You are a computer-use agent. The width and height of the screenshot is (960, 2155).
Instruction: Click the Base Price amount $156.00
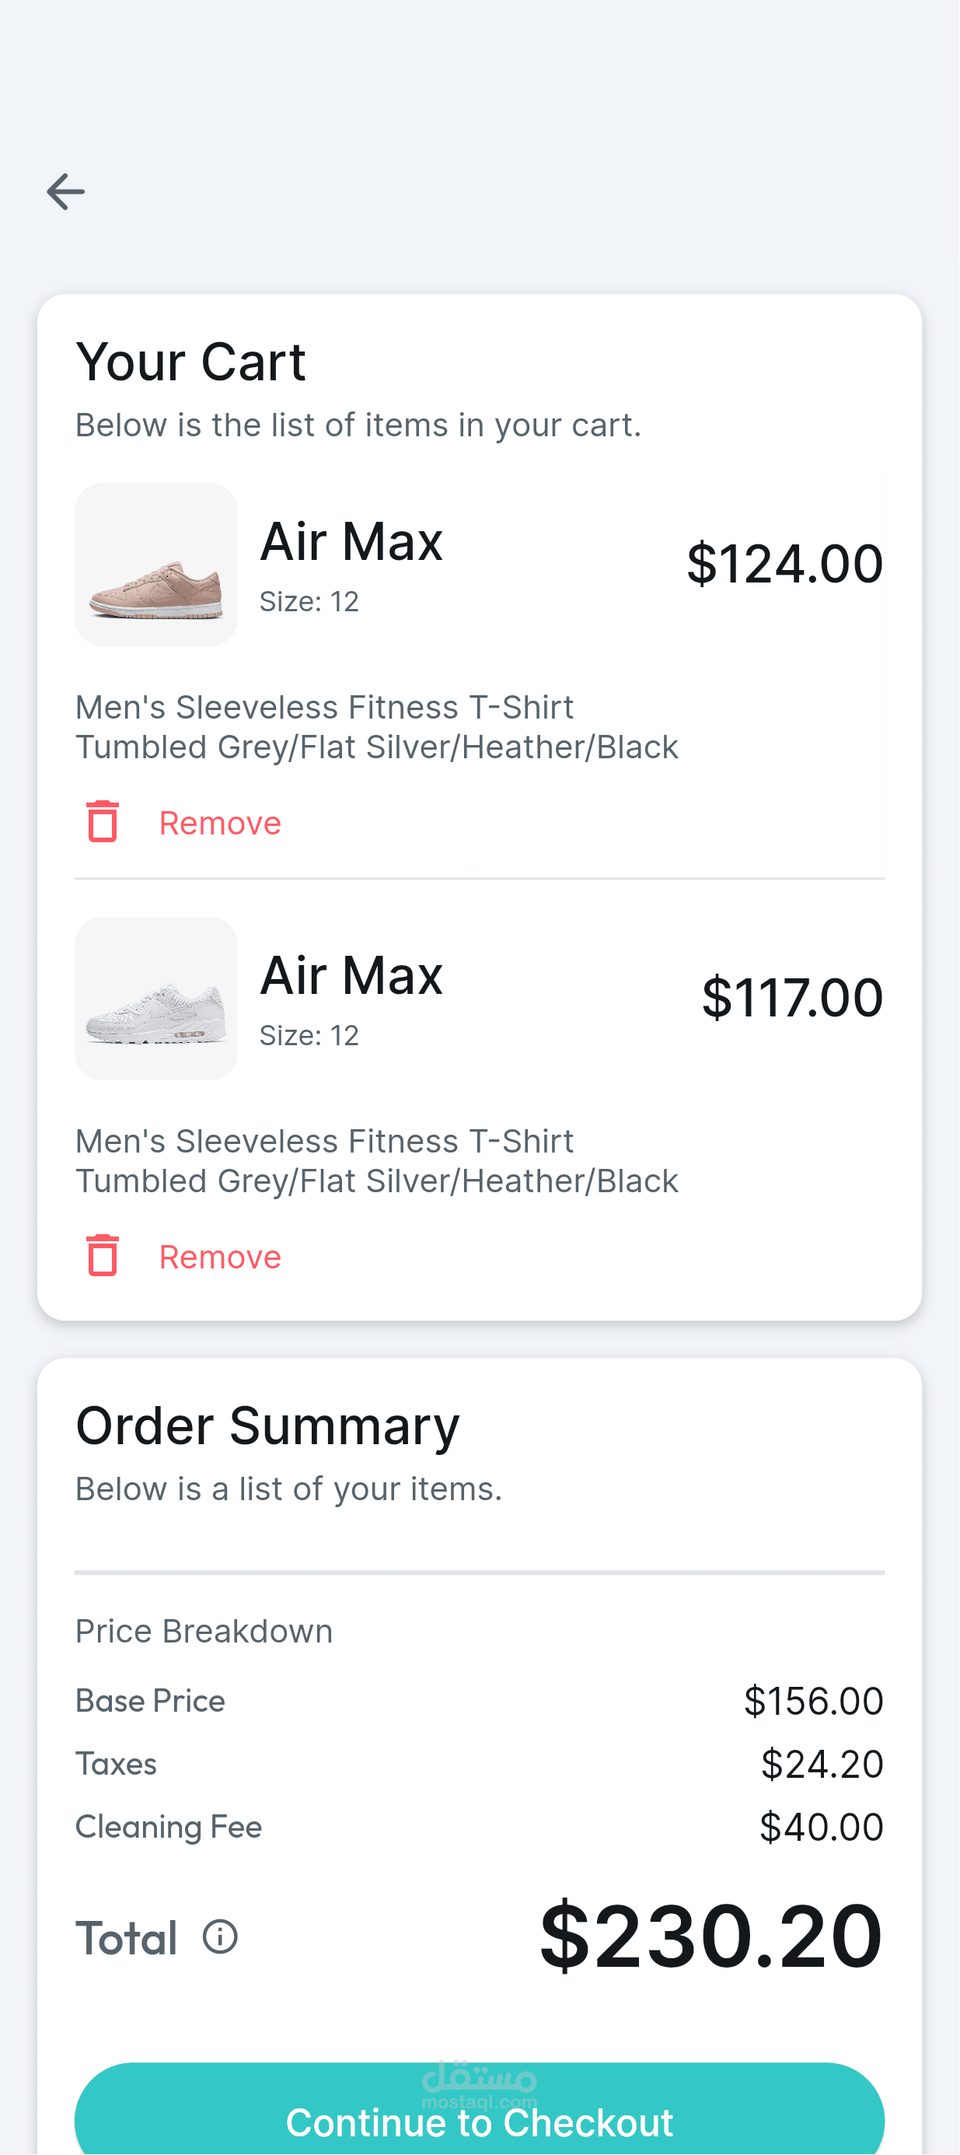click(813, 1701)
